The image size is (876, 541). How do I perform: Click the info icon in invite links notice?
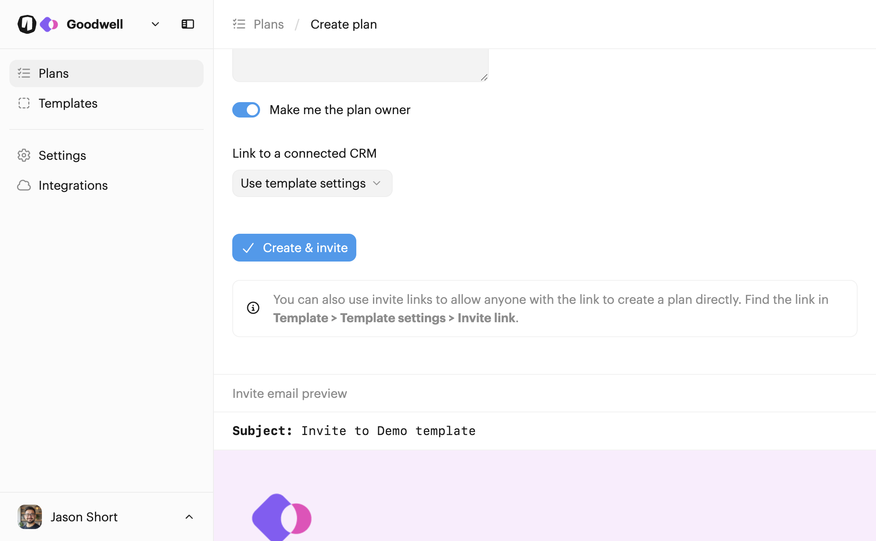[x=253, y=308]
